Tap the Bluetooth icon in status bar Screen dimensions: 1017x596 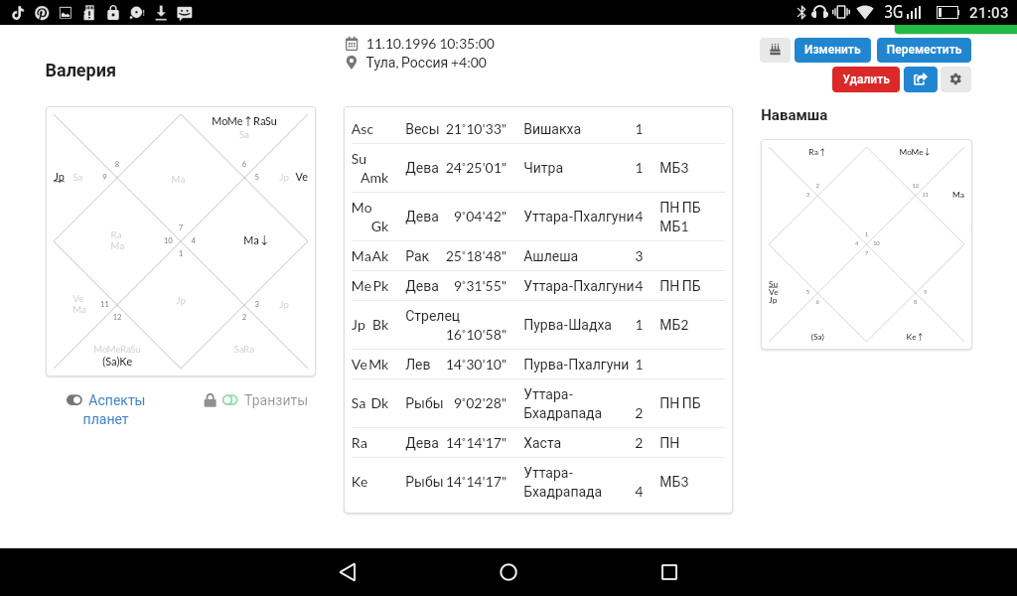tap(801, 12)
